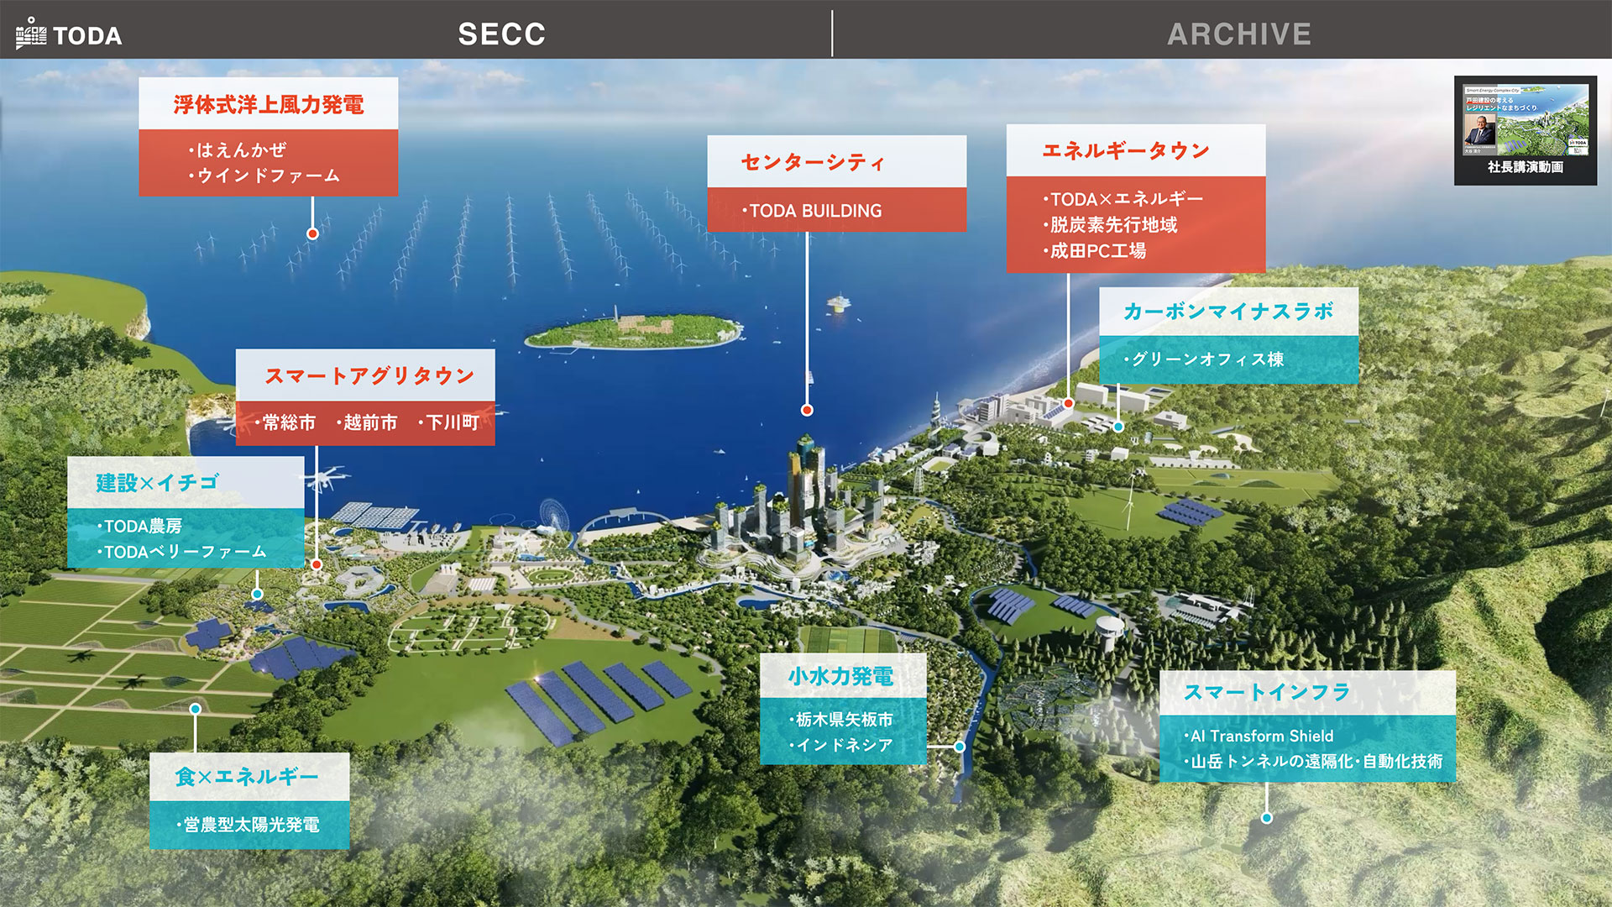Switch to the SECC tab

501,34
